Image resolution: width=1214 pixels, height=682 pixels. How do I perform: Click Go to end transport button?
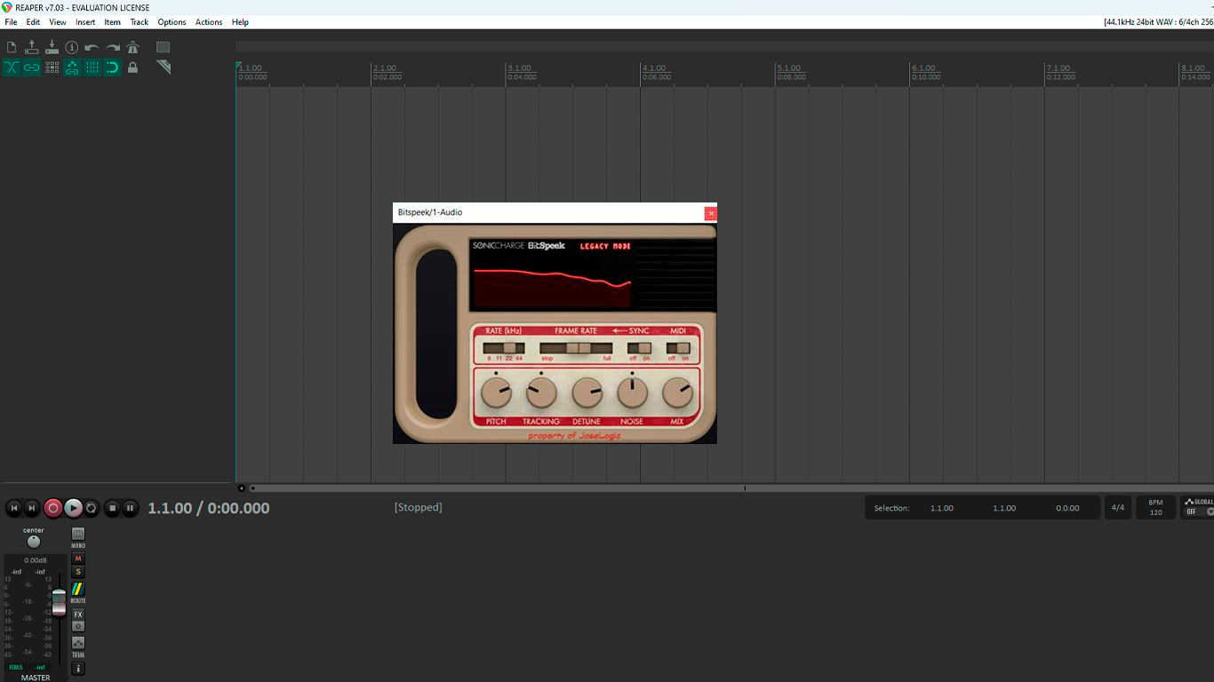[x=32, y=508]
